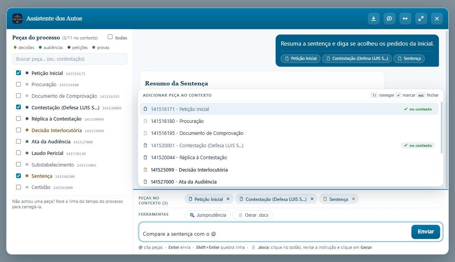Click document icon of 141520044 Réplica entry
Screen dimensions: 455x262
(145, 157)
